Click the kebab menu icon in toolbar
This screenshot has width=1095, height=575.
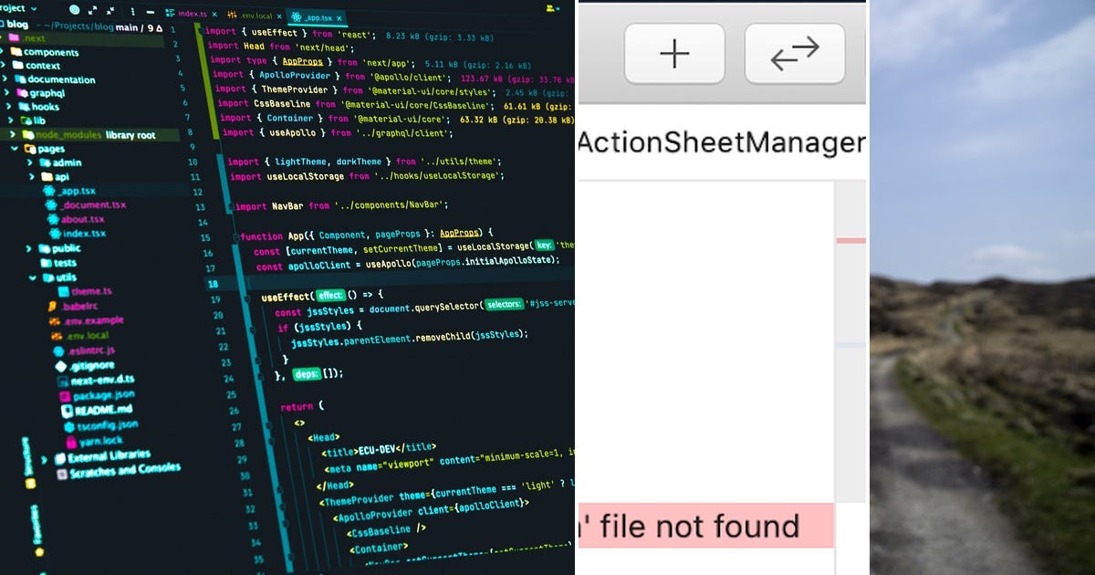click(x=133, y=11)
